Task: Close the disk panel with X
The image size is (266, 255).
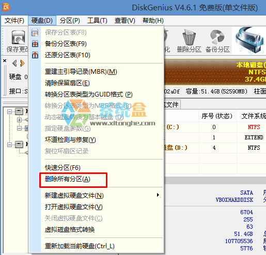Action: 5,60
